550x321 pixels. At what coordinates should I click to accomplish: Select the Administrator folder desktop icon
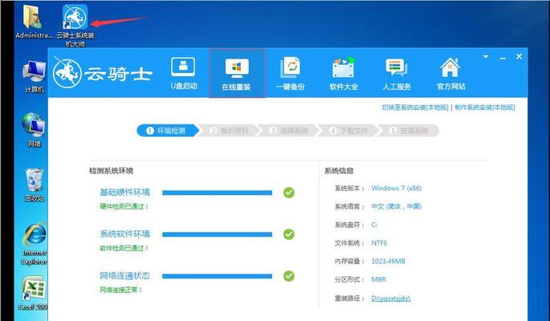(34, 22)
